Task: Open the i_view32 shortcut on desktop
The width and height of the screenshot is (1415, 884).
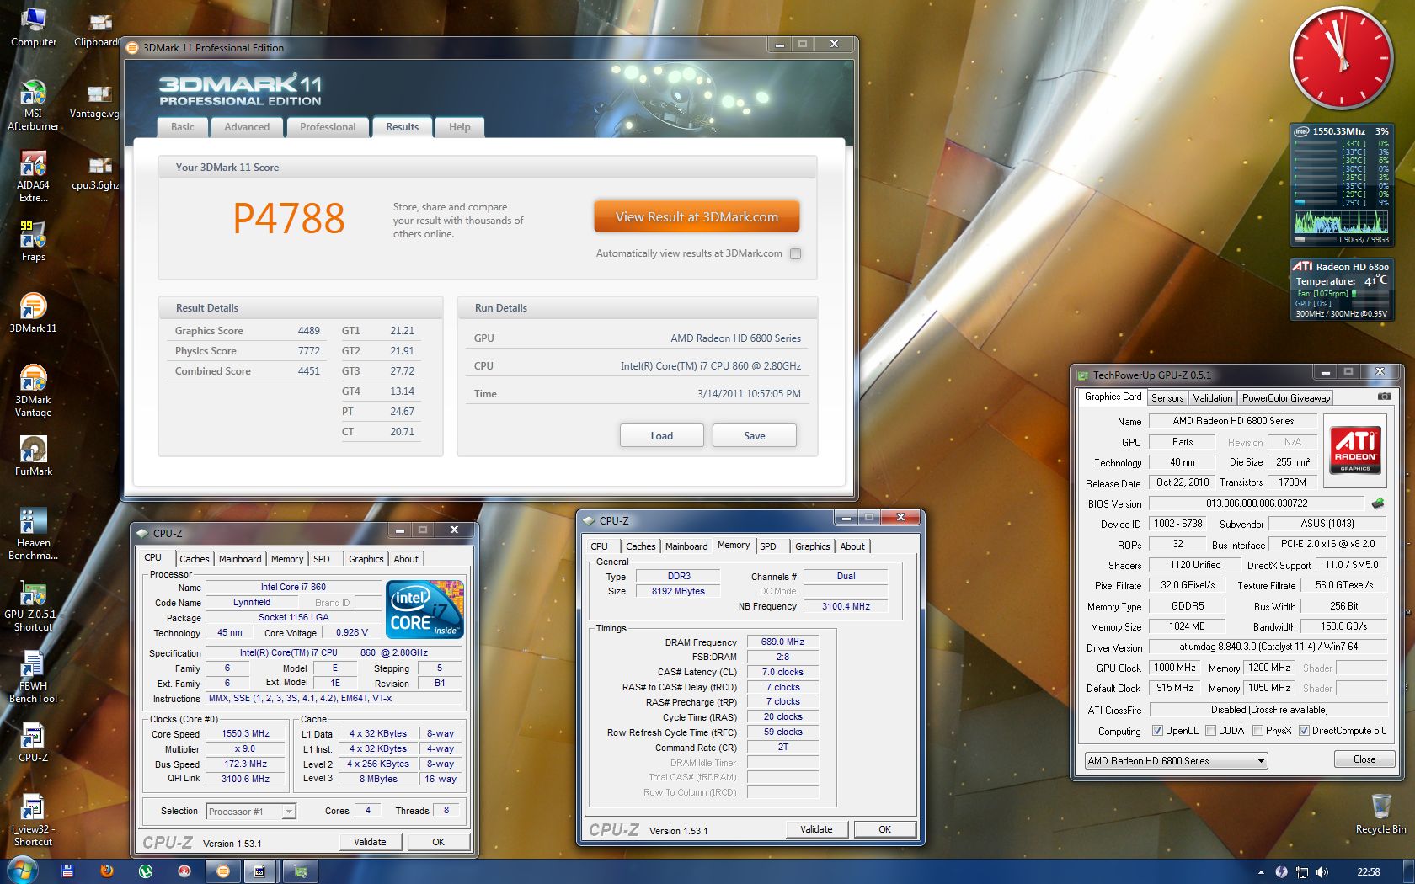Action: point(33,821)
